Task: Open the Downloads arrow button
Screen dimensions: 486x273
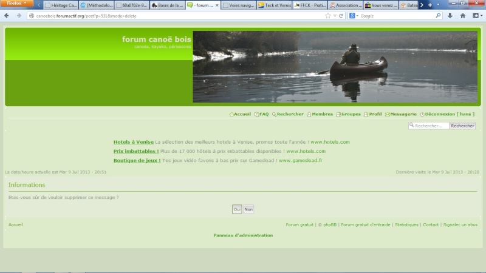Action: [450, 16]
